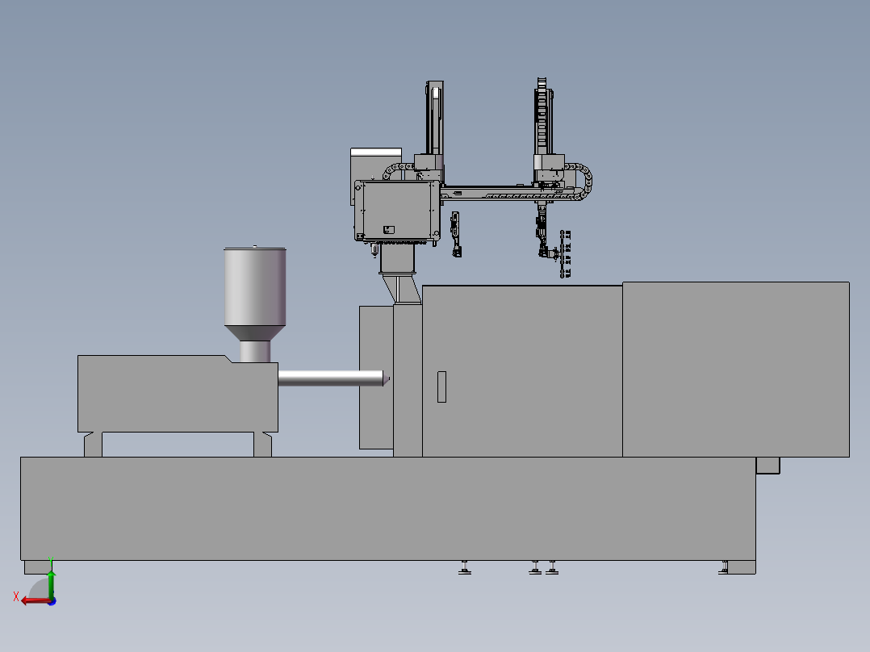This screenshot has height=652, width=870.
Task: Select the horizontal injection barrel nozzle
Action: (333, 378)
